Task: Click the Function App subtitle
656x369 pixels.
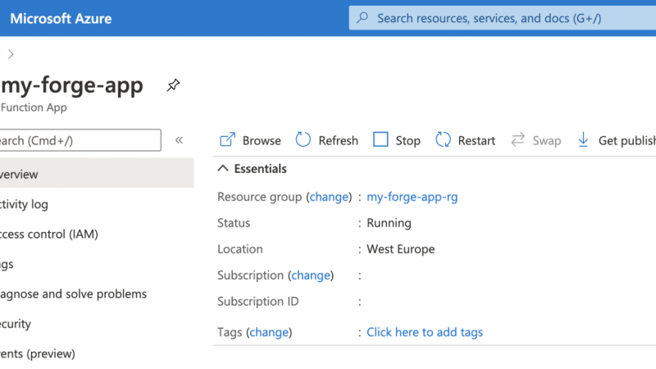Action: 34,107
